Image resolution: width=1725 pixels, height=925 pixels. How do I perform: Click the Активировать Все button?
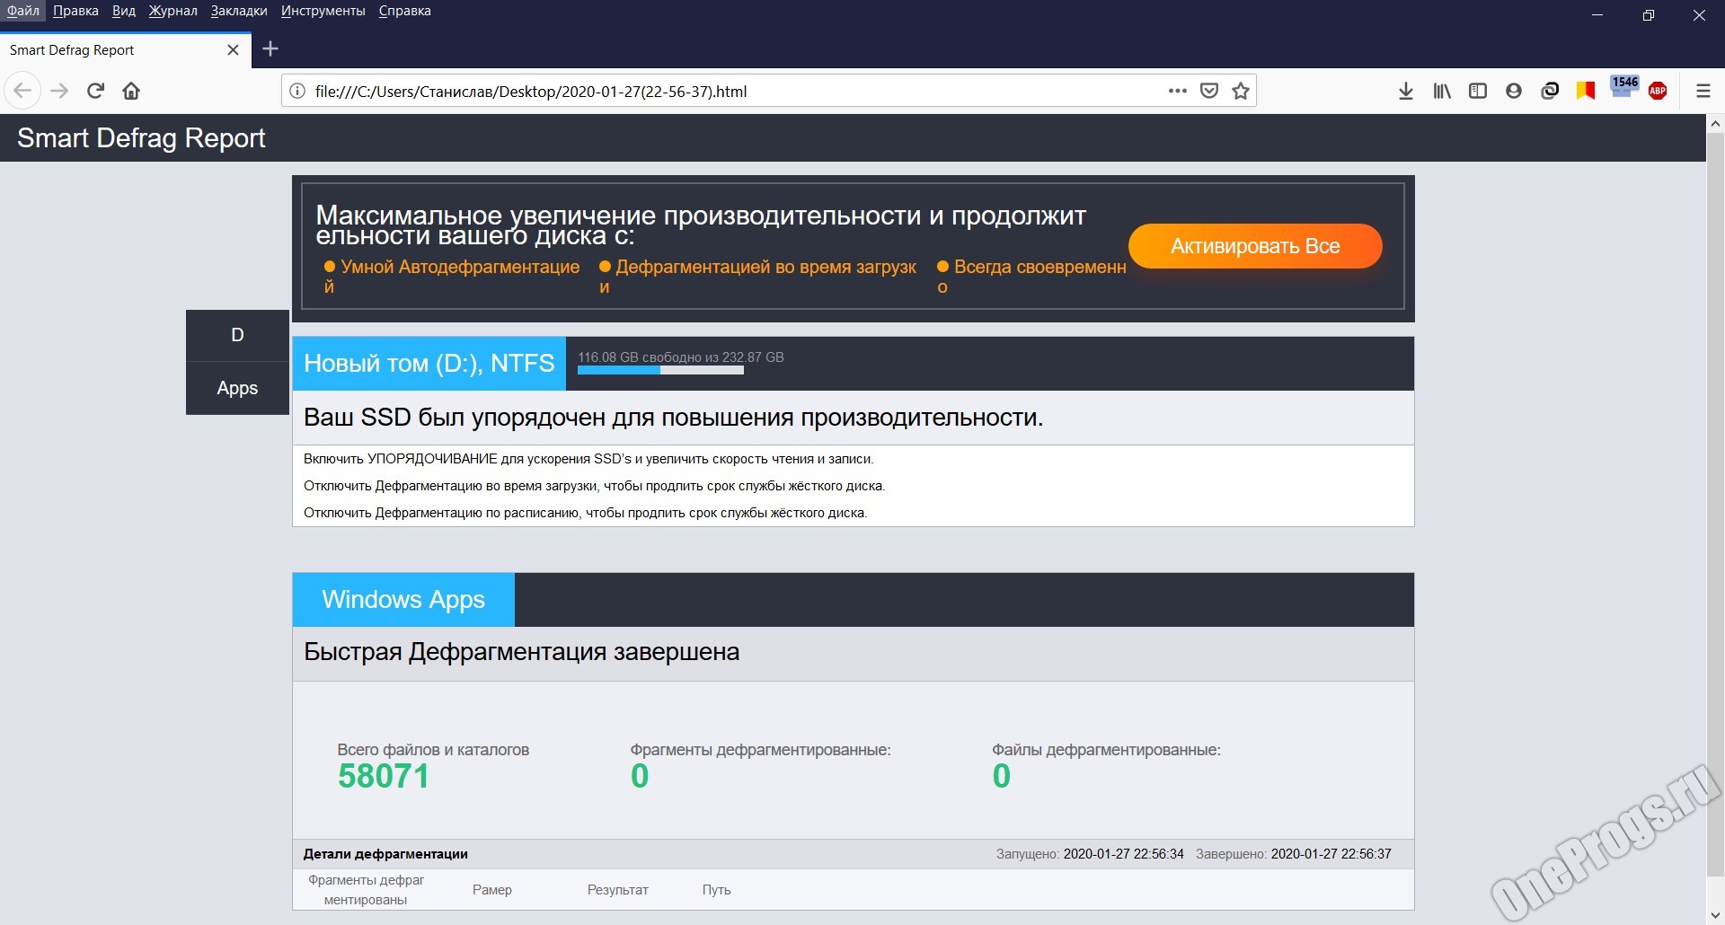pyautogui.click(x=1255, y=246)
